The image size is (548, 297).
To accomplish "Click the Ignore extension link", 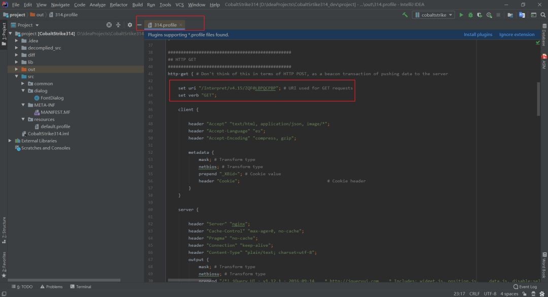I will pos(517,35).
